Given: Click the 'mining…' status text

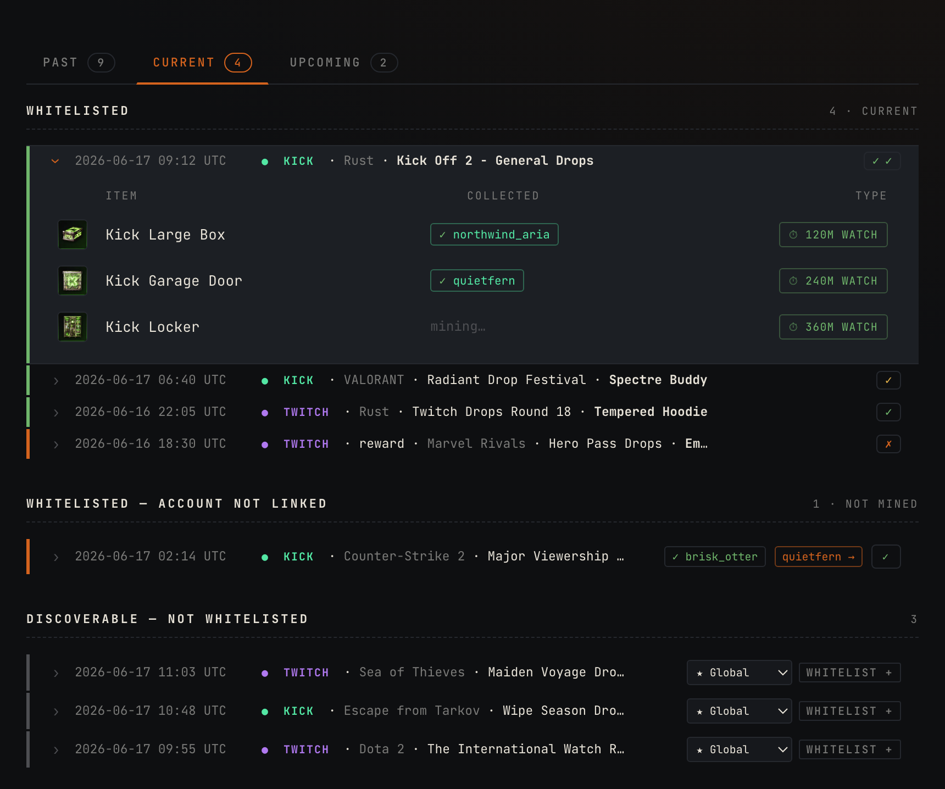Looking at the screenshot, I should pos(458,326).
